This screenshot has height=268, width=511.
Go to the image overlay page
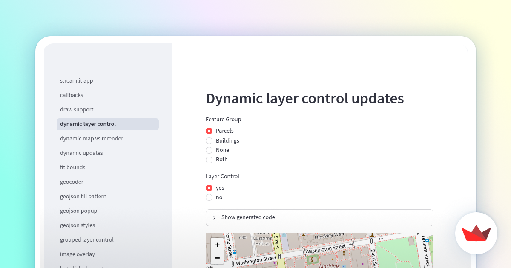click(108, 254)
